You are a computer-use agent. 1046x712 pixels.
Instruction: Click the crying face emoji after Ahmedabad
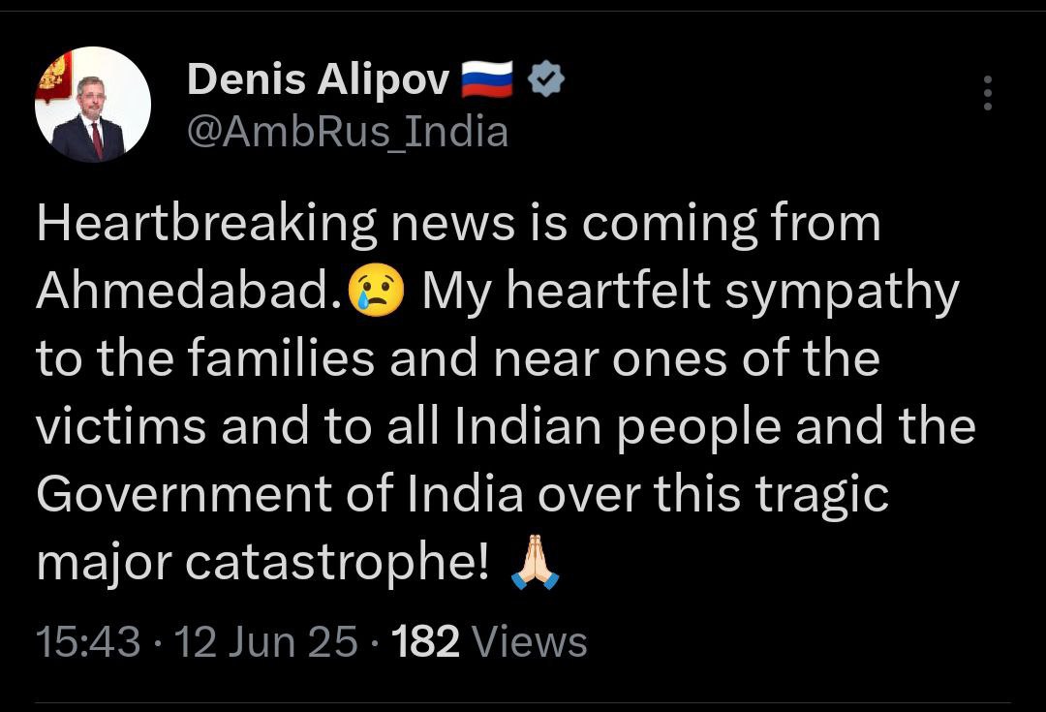(x=377, y=291)
